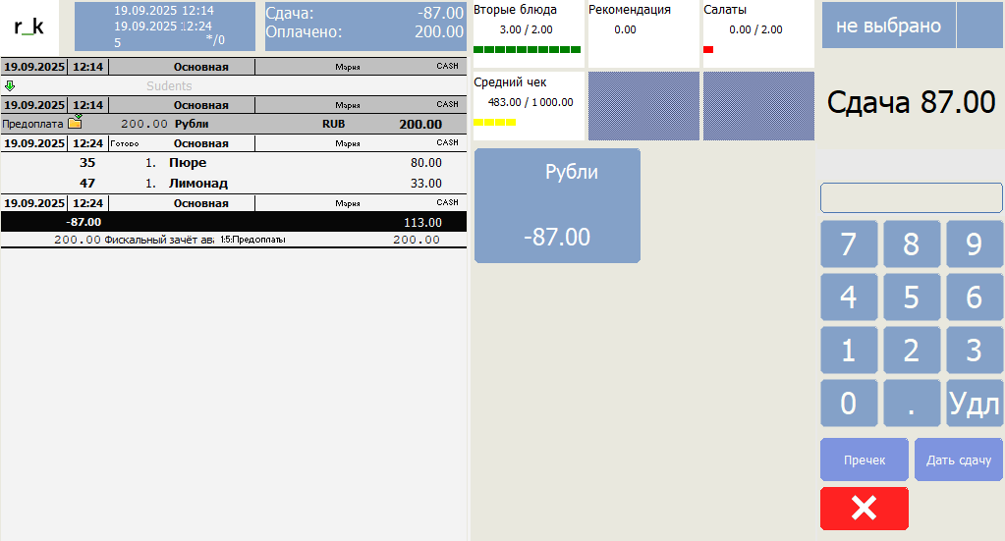The width and height of the screenshot is (1005, 541).
Task: Click the amount input field
Action: tap(911, 197)
